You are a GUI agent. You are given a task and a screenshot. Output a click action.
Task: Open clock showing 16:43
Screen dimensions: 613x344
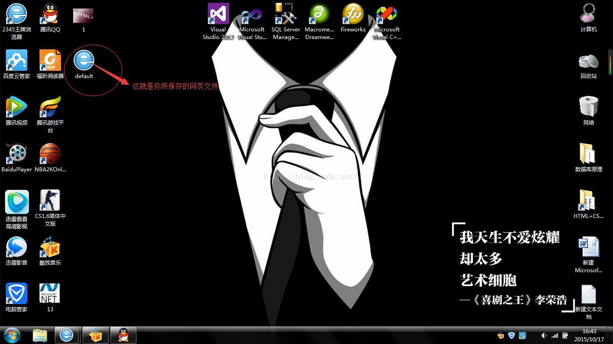click(589, 335)
